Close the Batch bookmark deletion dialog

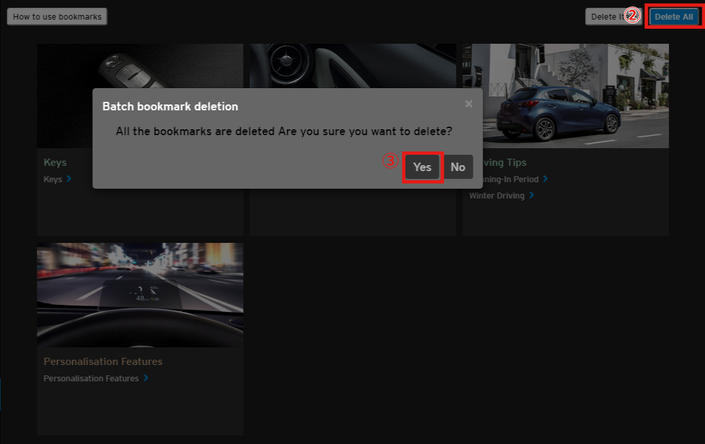click(x=469, y=104)
